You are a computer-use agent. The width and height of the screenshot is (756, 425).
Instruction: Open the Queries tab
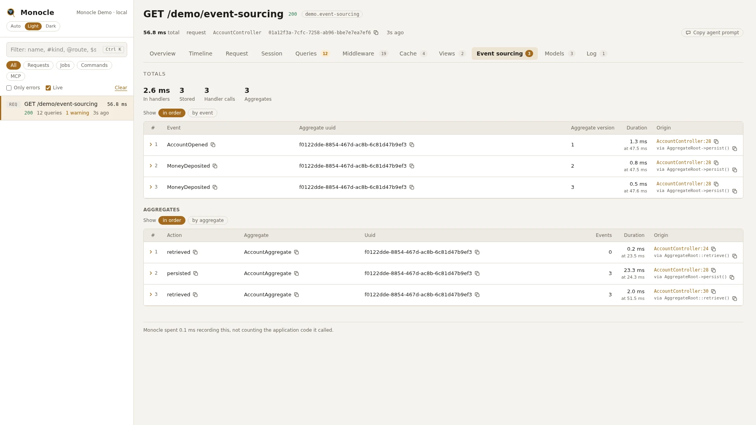tap(312, 54)
